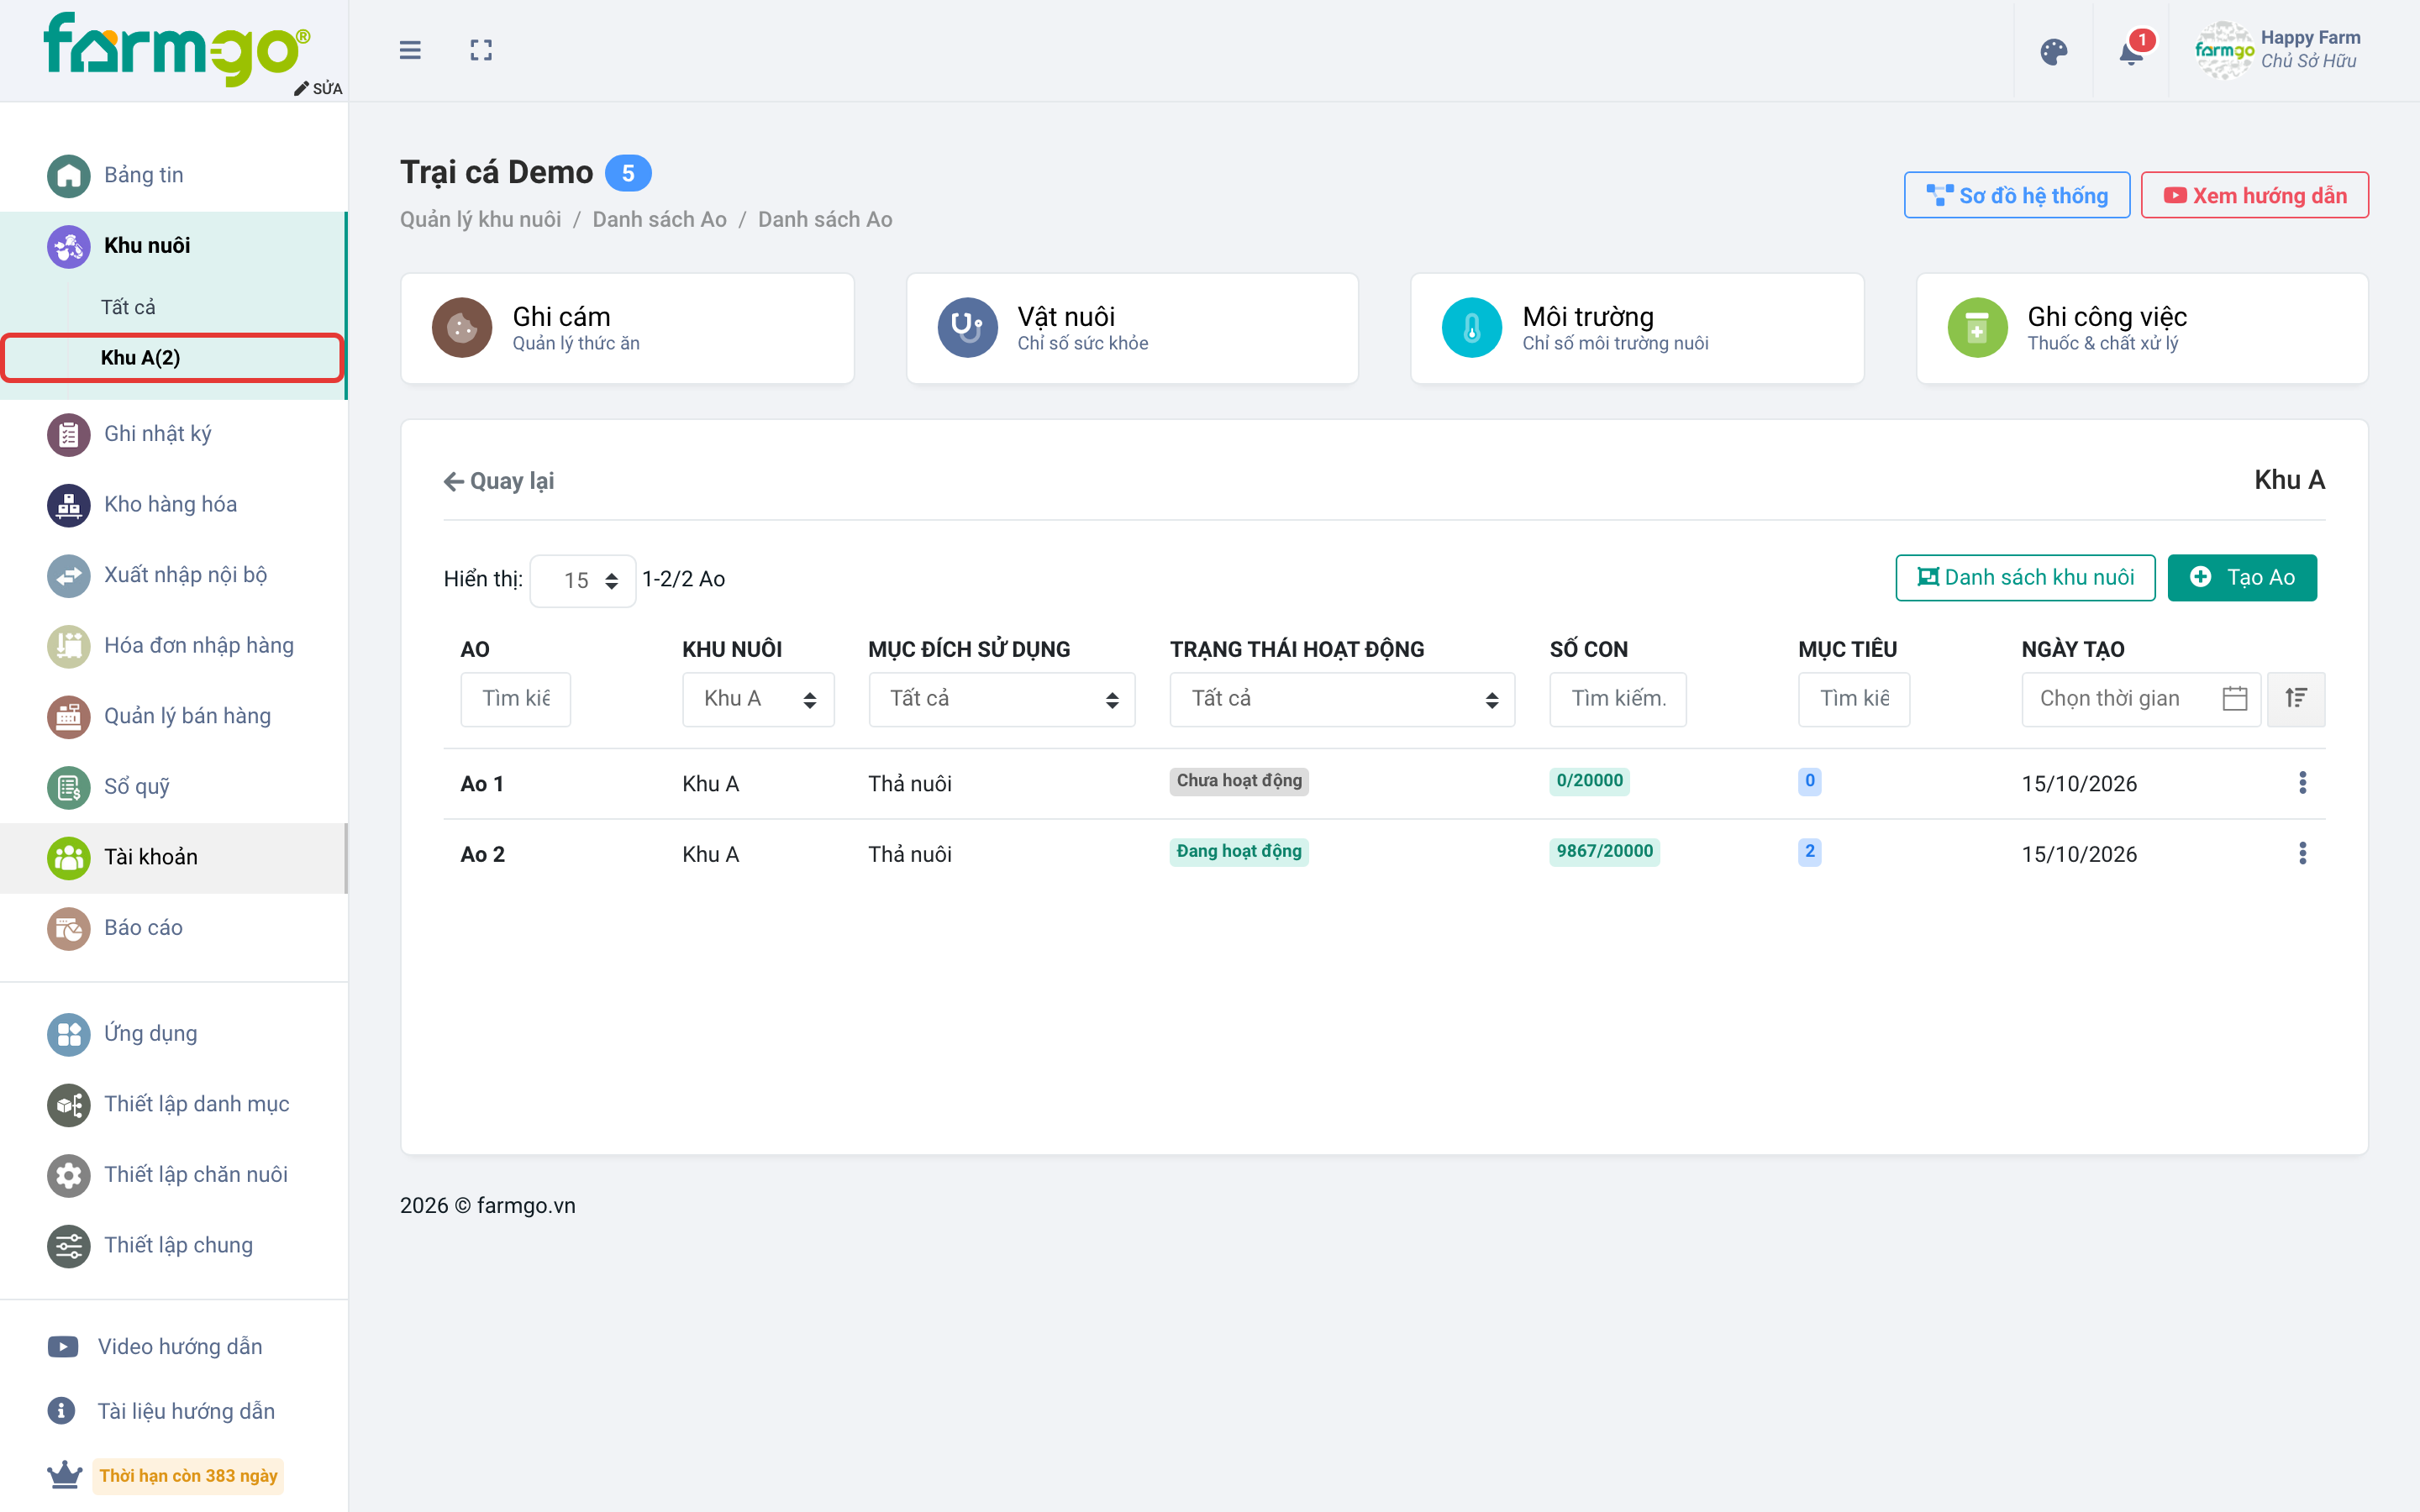
Task: Open the Khu nuôi filter dropdown
Action: click(x=758, y=699)
